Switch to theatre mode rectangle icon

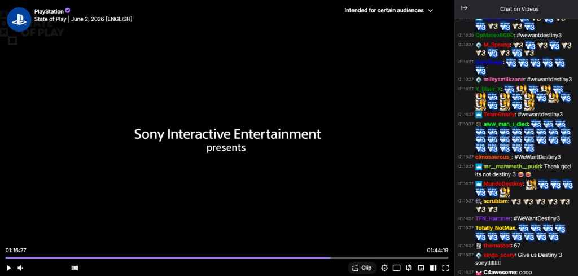[x=396, y=268]
